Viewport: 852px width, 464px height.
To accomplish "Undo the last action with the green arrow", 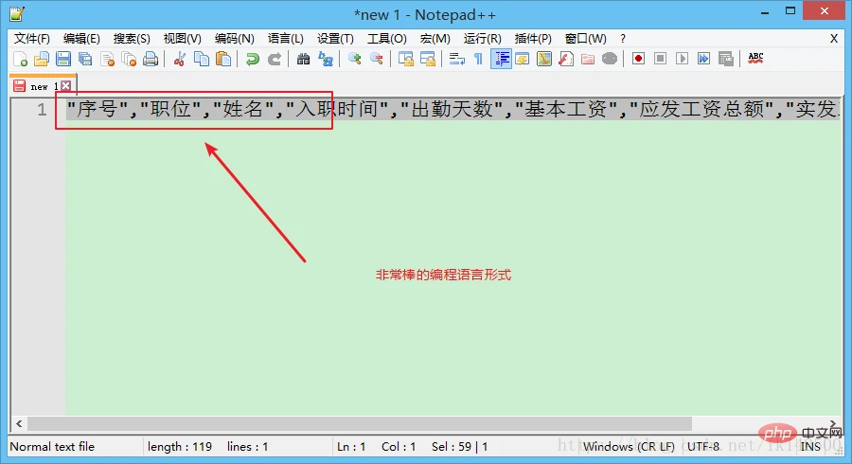I will point(252,59).
